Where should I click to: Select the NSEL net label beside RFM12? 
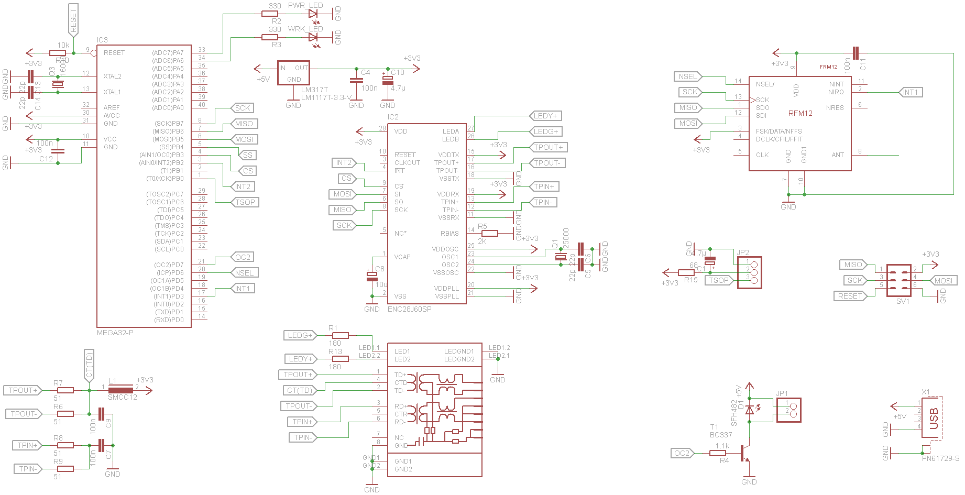(x=687, y=76)
